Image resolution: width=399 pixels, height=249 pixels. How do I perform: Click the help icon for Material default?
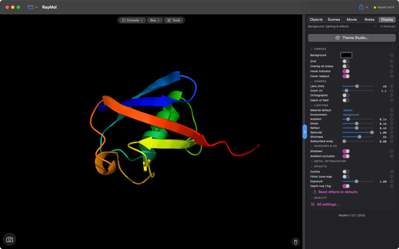click(392, 110)
